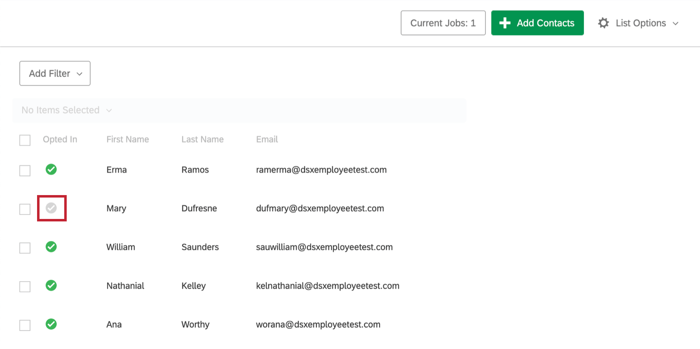This screenshot has width=700, height=349.
Task: Expand the List Options chevron
Action: [x=675, y=23]
